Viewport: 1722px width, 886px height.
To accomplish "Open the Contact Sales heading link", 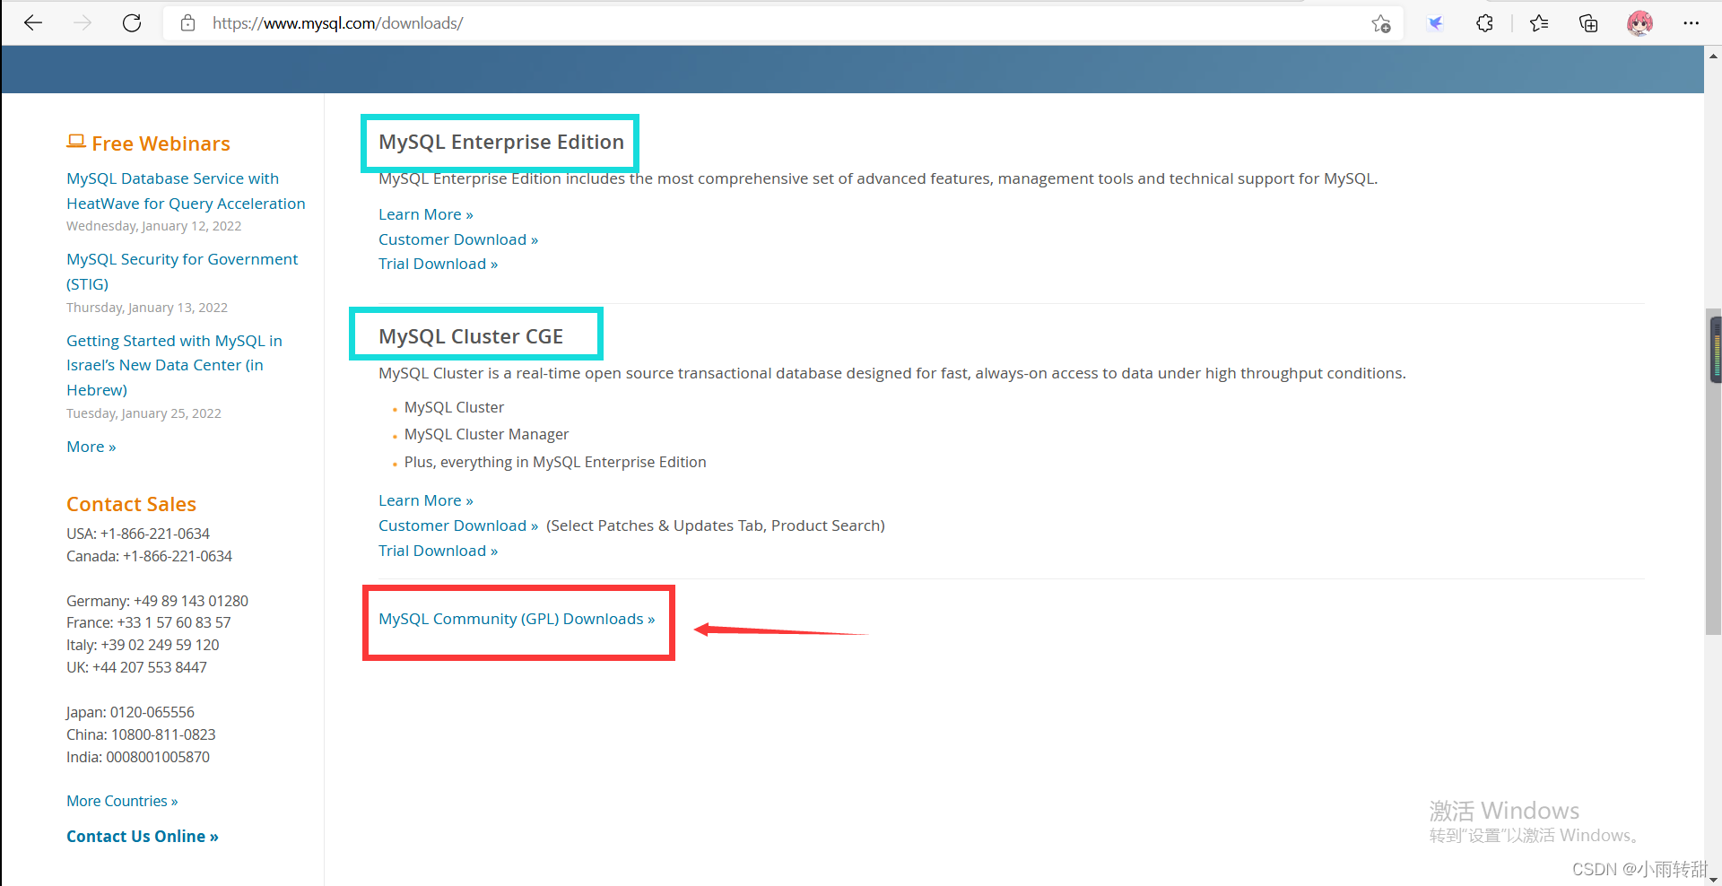I will click(131, 504).
